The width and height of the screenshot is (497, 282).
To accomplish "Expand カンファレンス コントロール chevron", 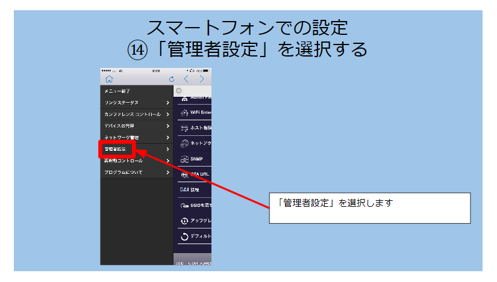I will pyautogui.click(x=167, y=114).
